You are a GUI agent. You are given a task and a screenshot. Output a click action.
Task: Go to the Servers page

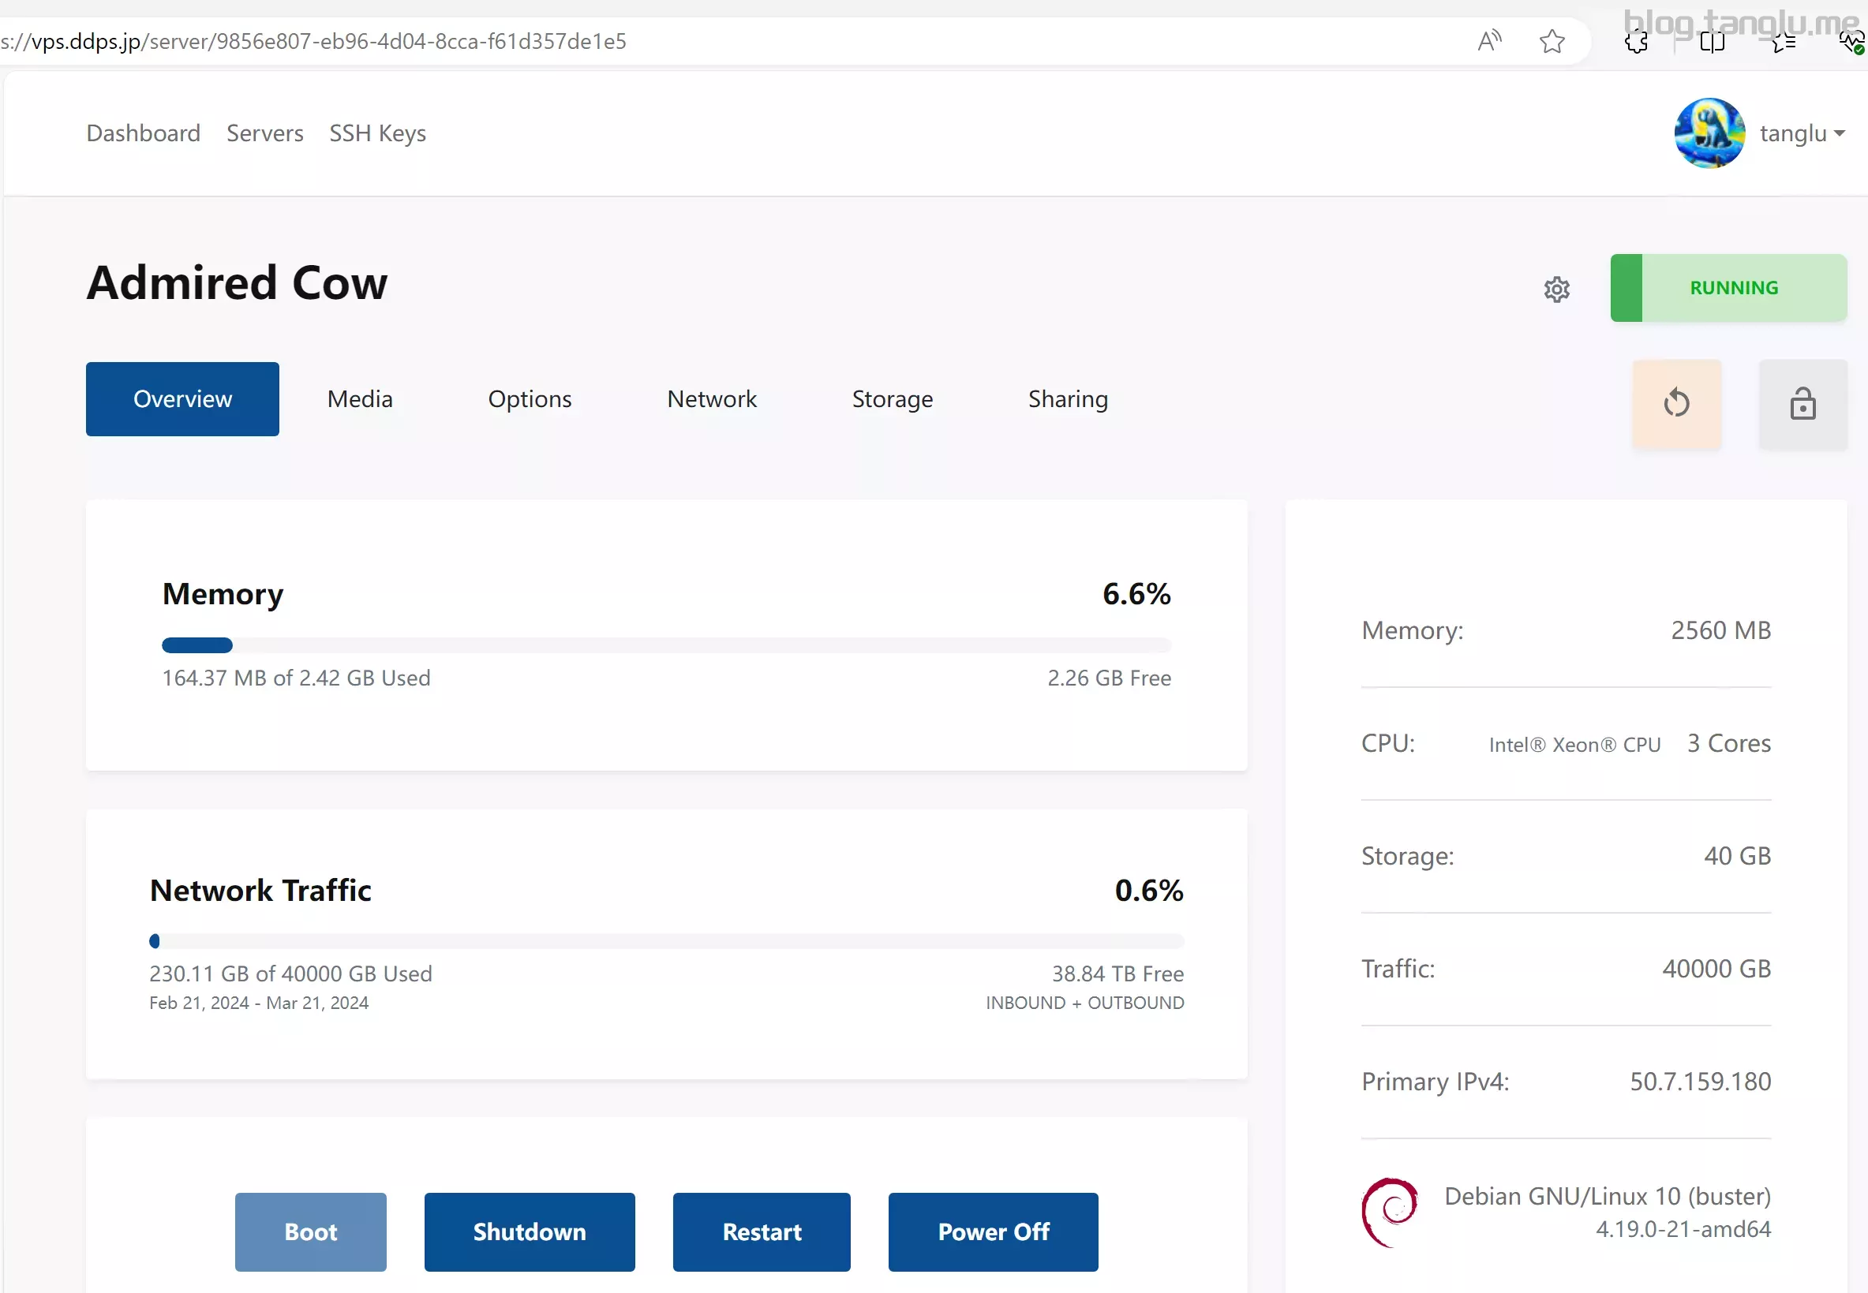(265, 133)
